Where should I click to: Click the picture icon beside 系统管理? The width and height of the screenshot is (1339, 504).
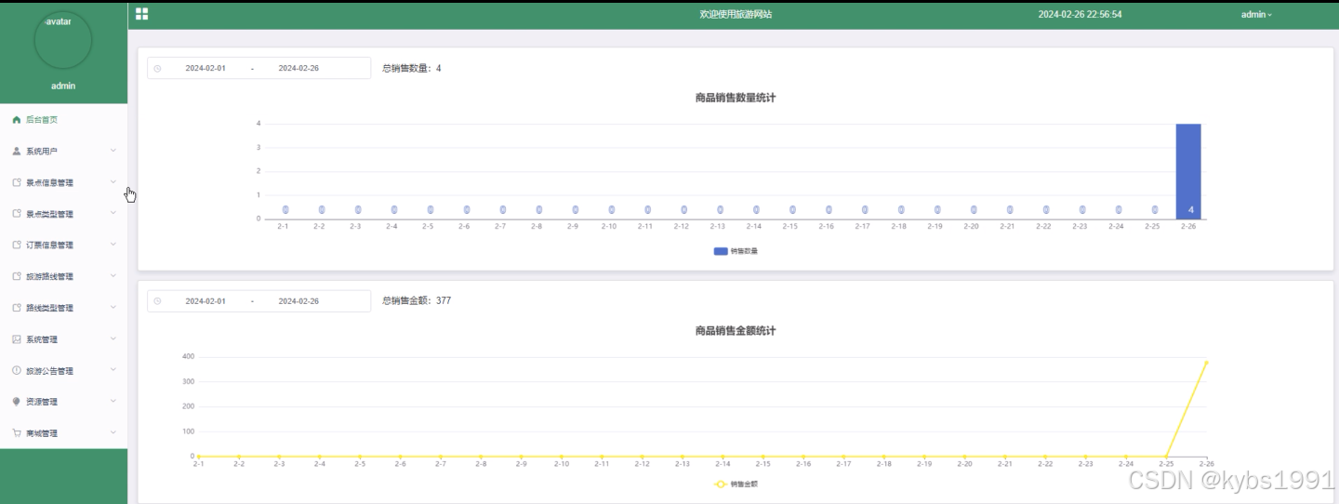[17, 339]
